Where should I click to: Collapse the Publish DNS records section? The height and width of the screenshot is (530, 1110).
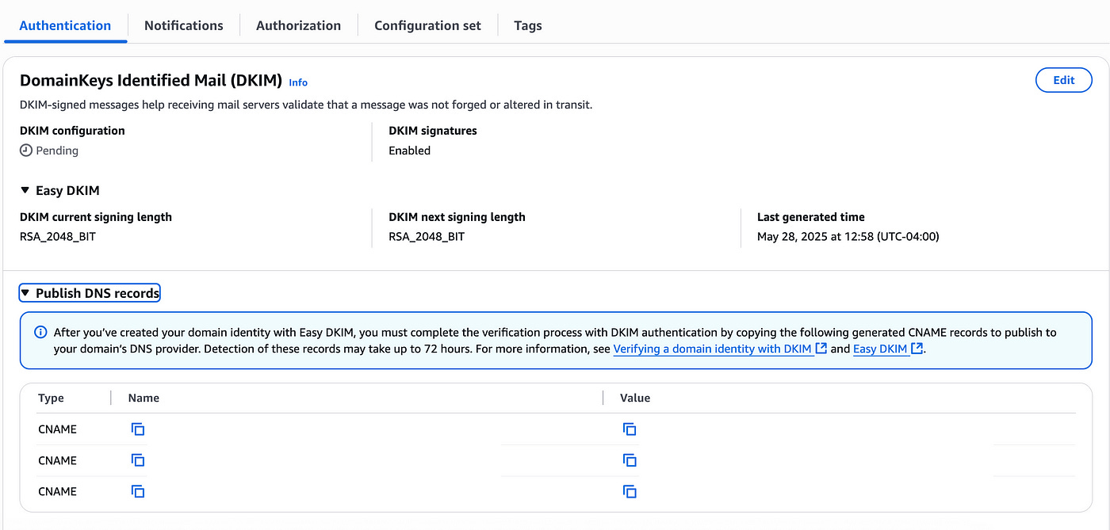point(90,293)
